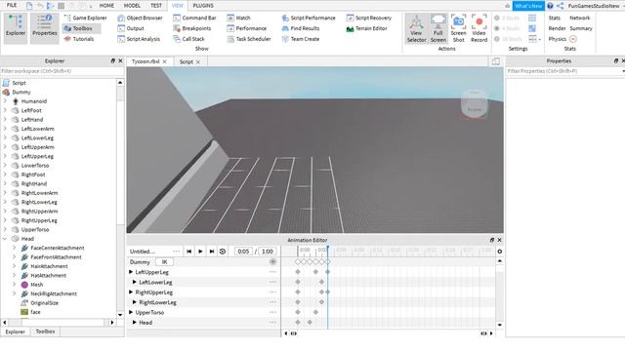Image resolution: width=625 pixels, height=351 pixels.
Task: Open Animation Editor timeline settings gear
Action: (x=499, y=252)
